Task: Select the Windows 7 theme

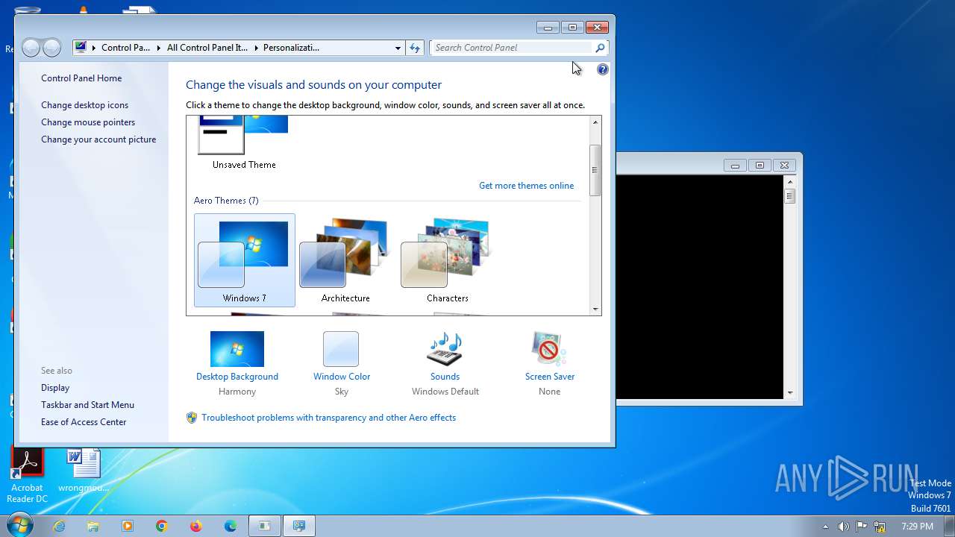Action: [x=245, y=260]
